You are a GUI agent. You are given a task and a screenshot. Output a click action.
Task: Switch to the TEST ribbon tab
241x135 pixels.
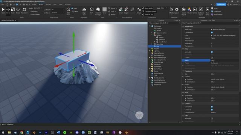click(55, 4)
